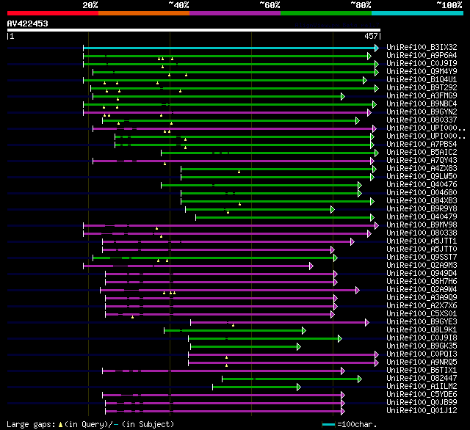Select the UniRef100_A9NRQ5 label
470x430 pixels.
tap(422, 362)
